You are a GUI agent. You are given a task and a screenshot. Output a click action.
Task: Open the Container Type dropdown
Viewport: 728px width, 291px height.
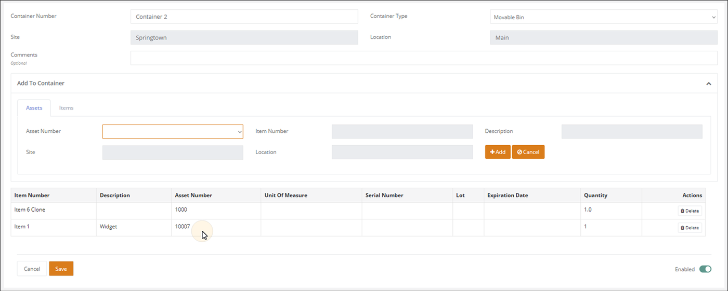[x=604, y=17]
